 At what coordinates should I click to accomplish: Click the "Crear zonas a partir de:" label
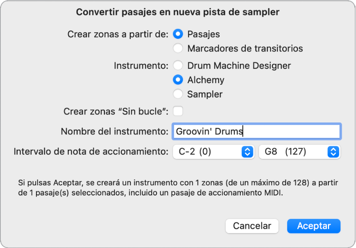tap(118, 34)
